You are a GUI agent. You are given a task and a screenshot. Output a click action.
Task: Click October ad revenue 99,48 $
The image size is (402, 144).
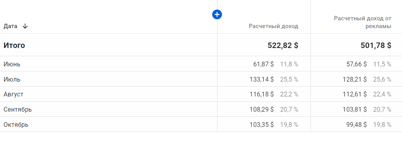click(357, 124)
